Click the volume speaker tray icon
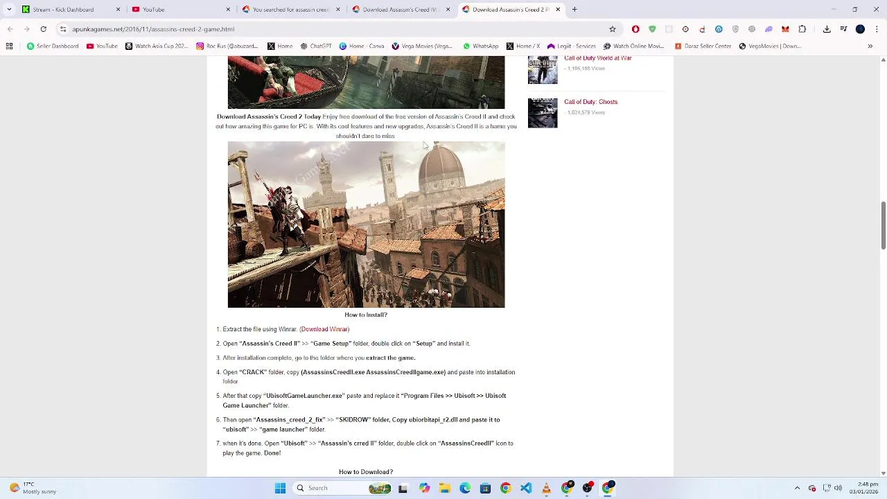This screenshot has height=499, width=887. click(x=838, y=488)
